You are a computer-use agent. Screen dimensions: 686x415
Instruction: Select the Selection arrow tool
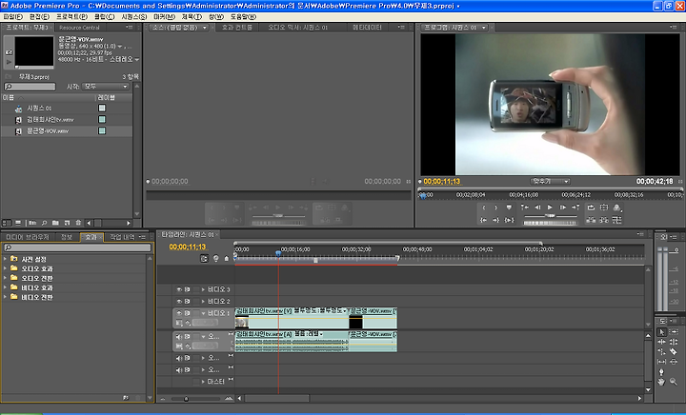[x=662, y=332]
